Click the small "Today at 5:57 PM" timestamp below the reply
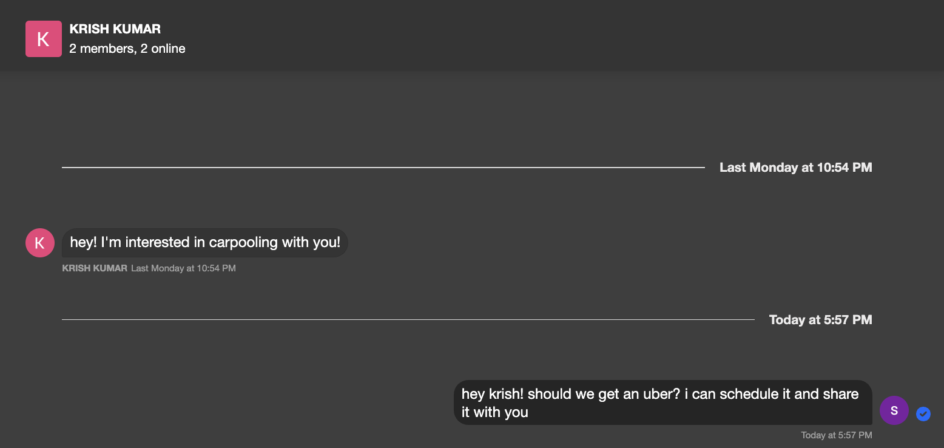 tap(837, 435)
